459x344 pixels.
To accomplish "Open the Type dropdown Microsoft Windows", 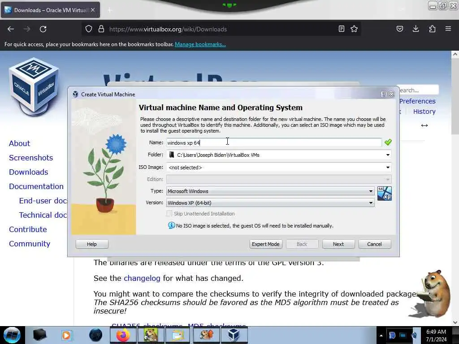I will point(270,191).
